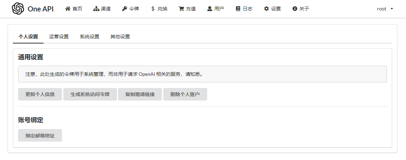Switch to the 系统设置 tab
This screenshot has height=160, width=406.
point(89,37)
